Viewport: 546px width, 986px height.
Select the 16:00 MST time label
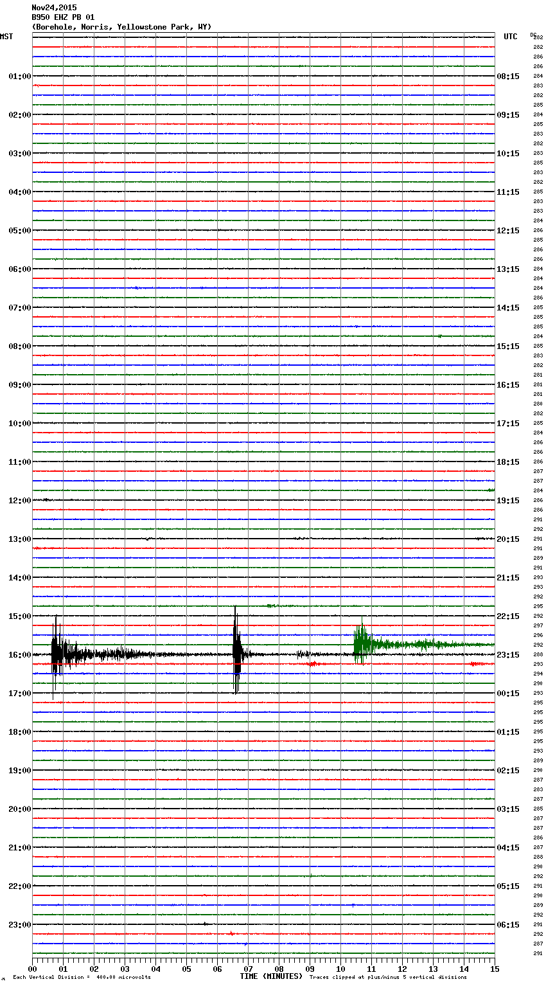[x=20, y=655]
